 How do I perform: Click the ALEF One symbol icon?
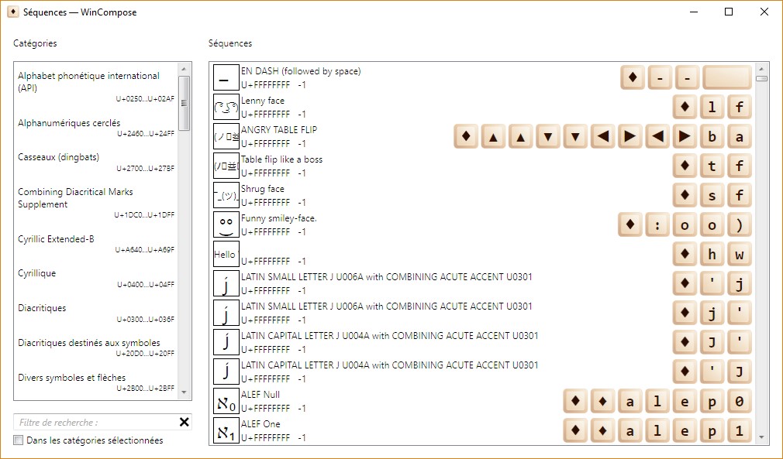point(226,430)
